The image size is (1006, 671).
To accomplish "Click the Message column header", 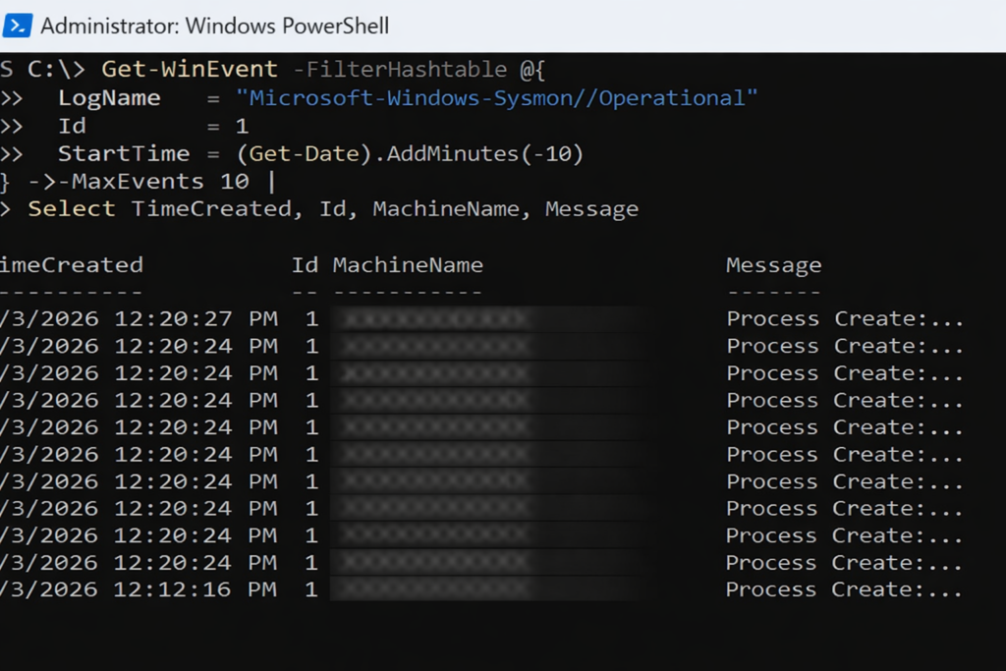I will tap(773, 265).
